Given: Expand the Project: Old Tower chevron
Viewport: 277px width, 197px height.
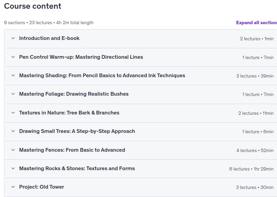Looking at the screenshot, I should [x=13, y=187].
